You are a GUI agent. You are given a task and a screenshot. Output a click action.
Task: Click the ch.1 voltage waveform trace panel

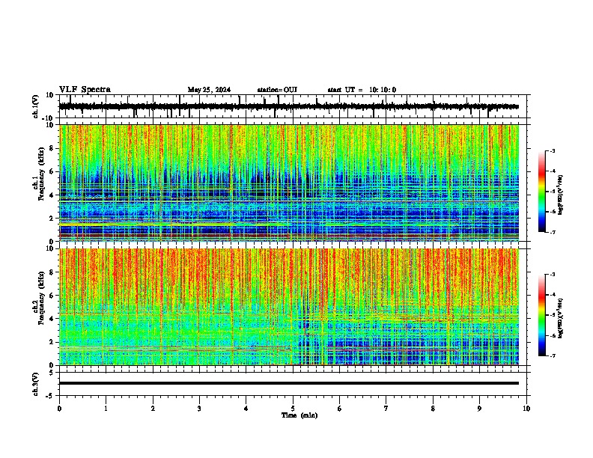click(x=294, y=106)
